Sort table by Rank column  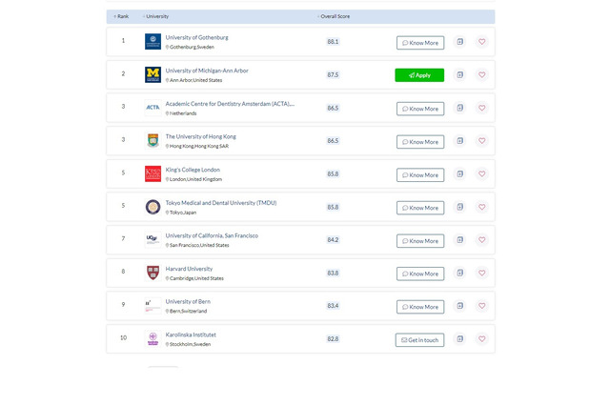coord(121,16)
